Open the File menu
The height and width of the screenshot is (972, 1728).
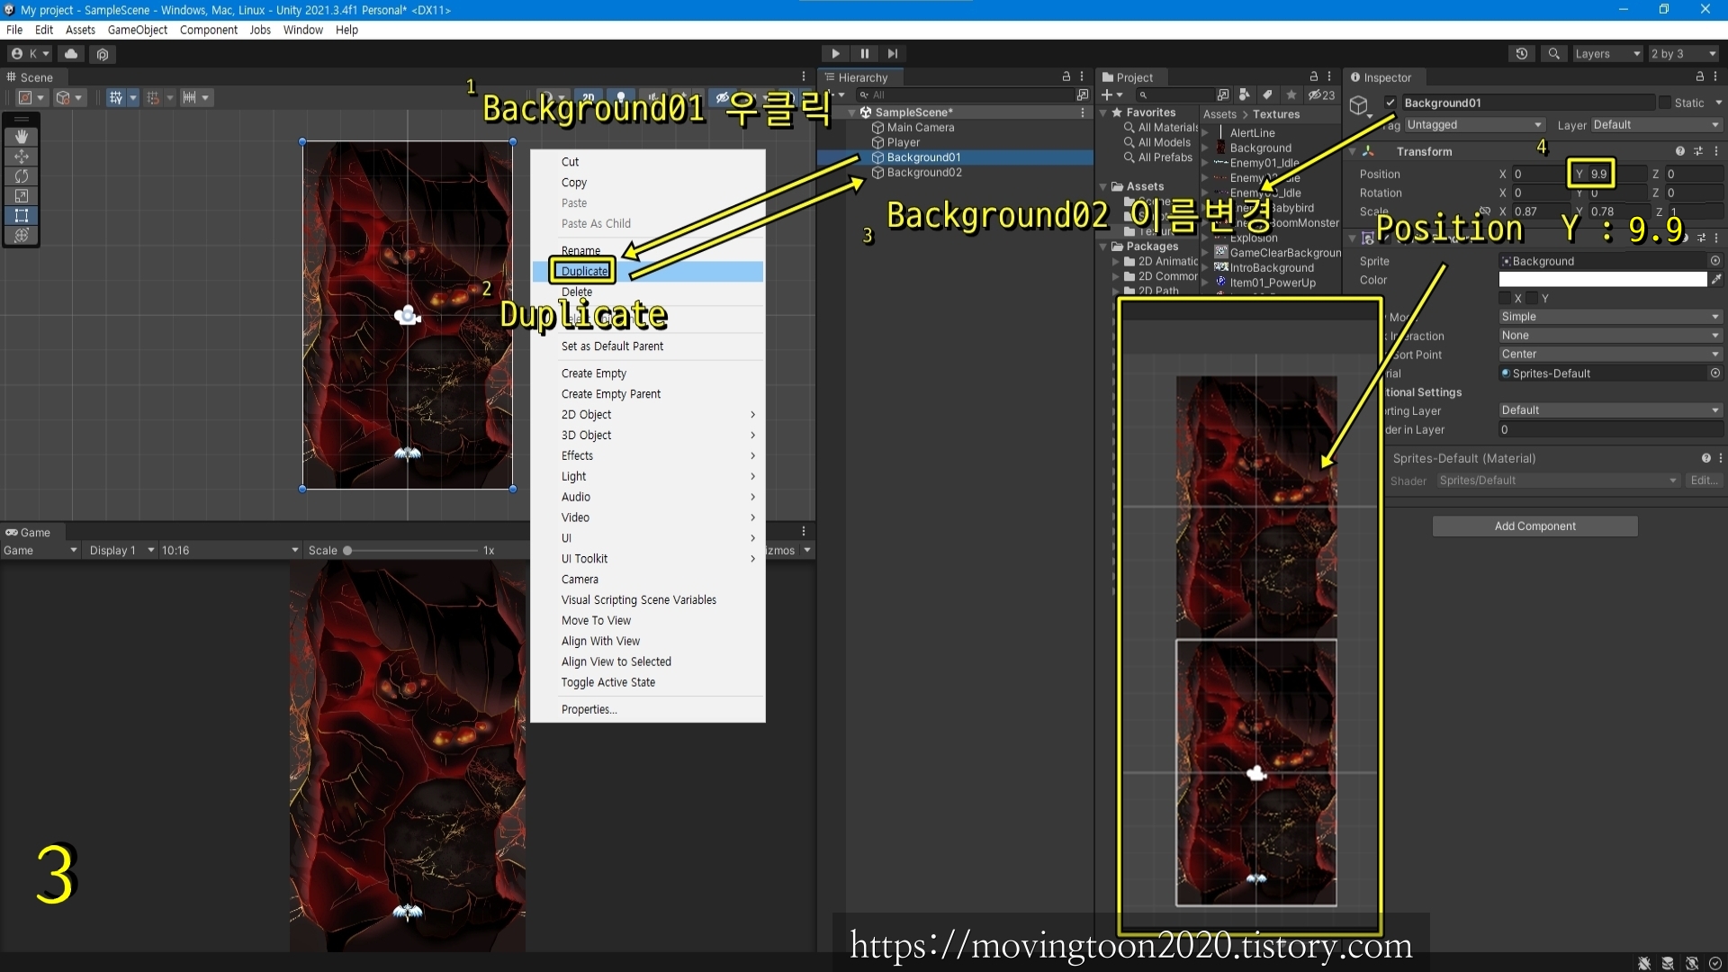click(14, 30)
